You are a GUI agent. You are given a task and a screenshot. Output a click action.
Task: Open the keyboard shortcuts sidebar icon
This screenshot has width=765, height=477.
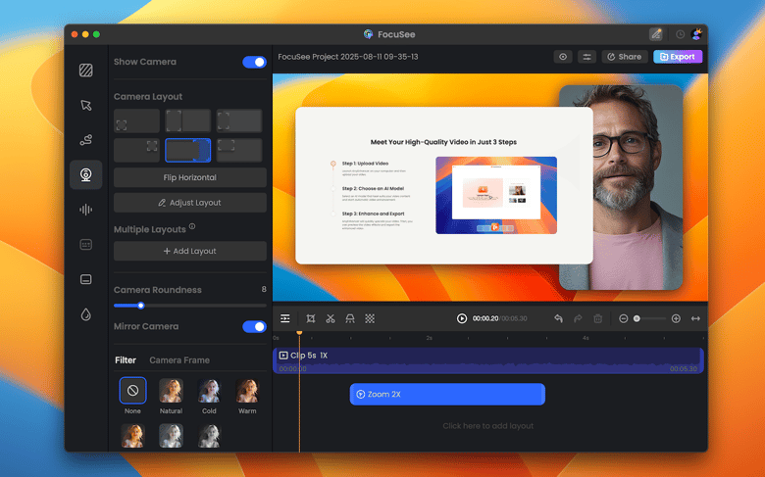(x=86, y=245)
